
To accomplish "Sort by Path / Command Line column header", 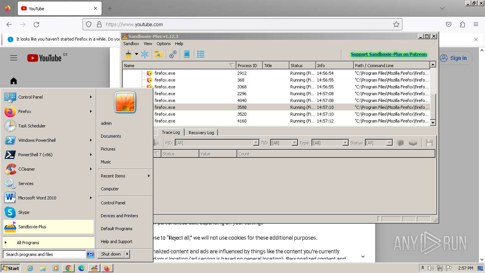I will pos(391,66).
